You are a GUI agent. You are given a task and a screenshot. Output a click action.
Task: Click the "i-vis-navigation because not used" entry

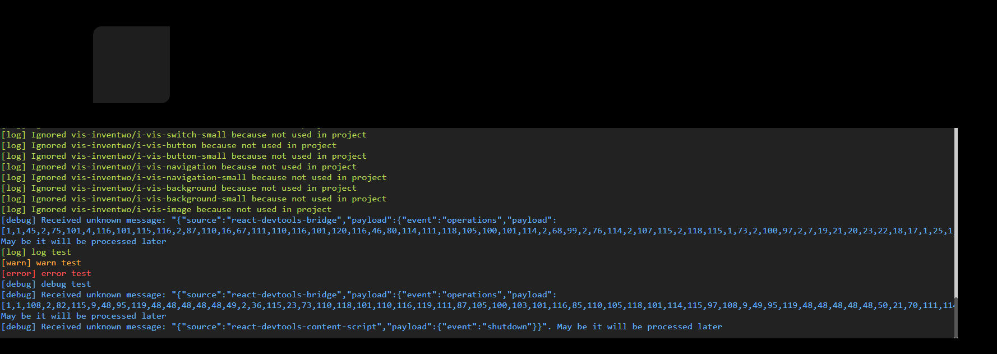(x=179, y=167)
